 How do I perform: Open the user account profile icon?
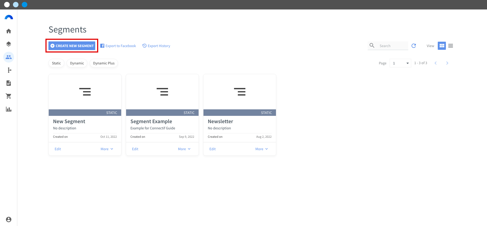click(9, 220)
